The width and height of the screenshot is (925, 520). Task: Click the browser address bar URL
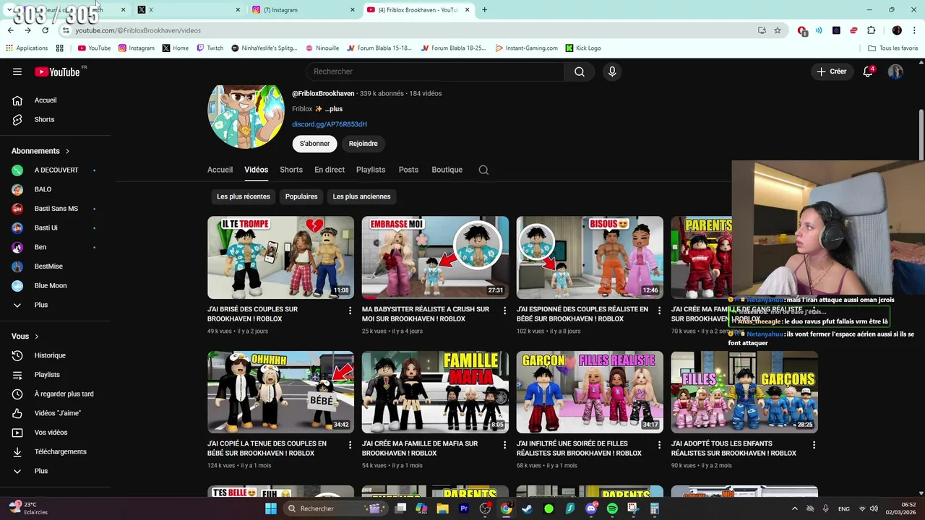(138, 30)
